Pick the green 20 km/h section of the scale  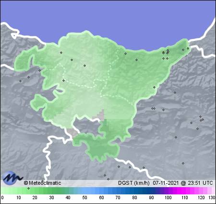(x=35, y=191)
